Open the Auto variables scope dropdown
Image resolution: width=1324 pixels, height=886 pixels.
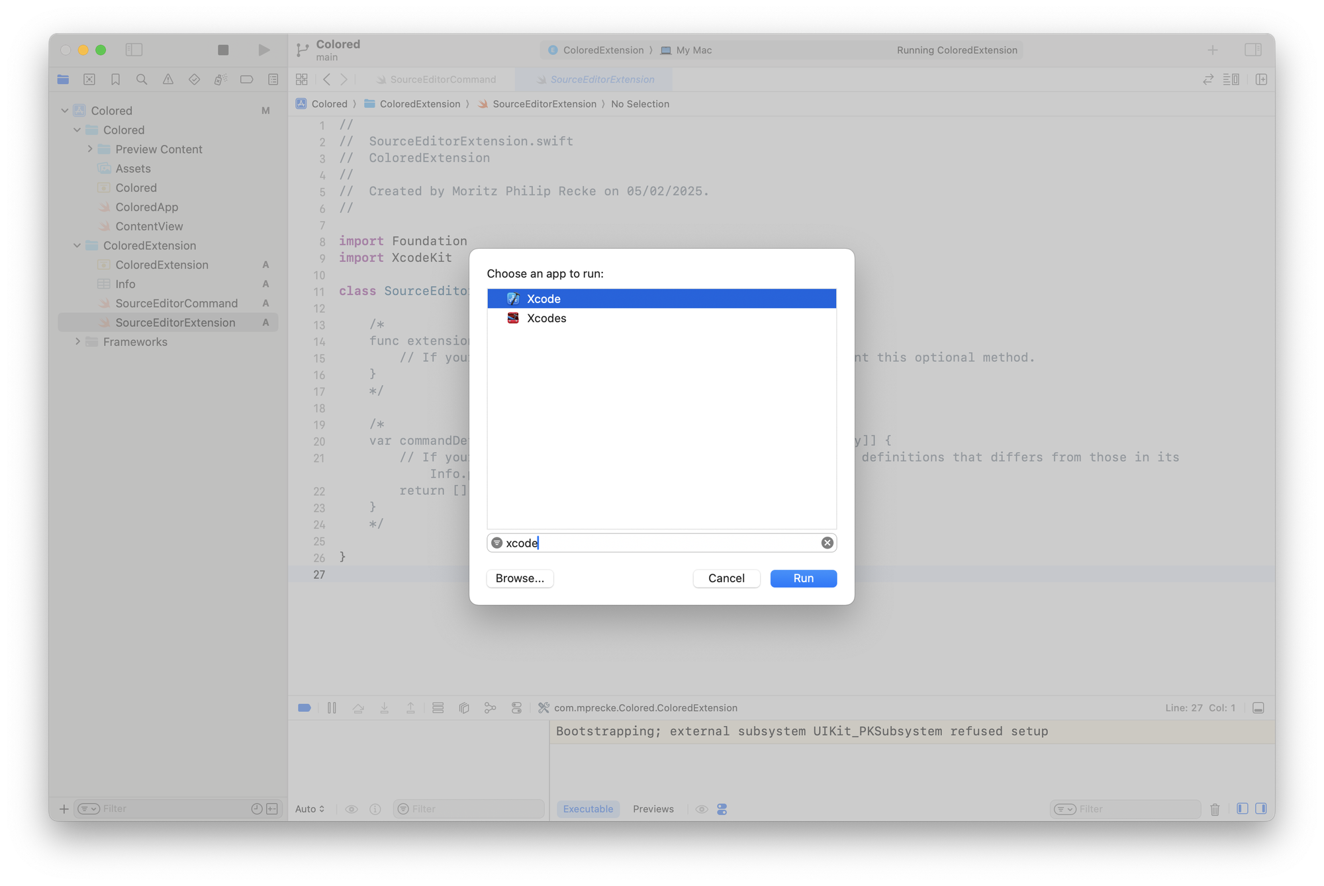[x=310, y=809]
